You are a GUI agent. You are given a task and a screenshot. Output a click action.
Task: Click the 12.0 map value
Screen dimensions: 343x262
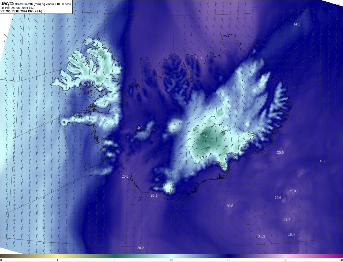tap(139, 128)
